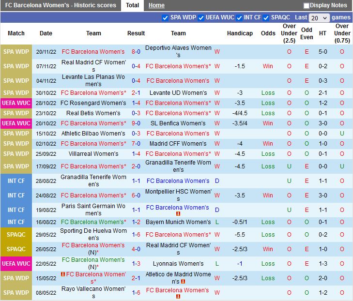This screenshot has height=301, width=353.
Task: Open the Last 20 games dropdown
Action: [319, 17]
